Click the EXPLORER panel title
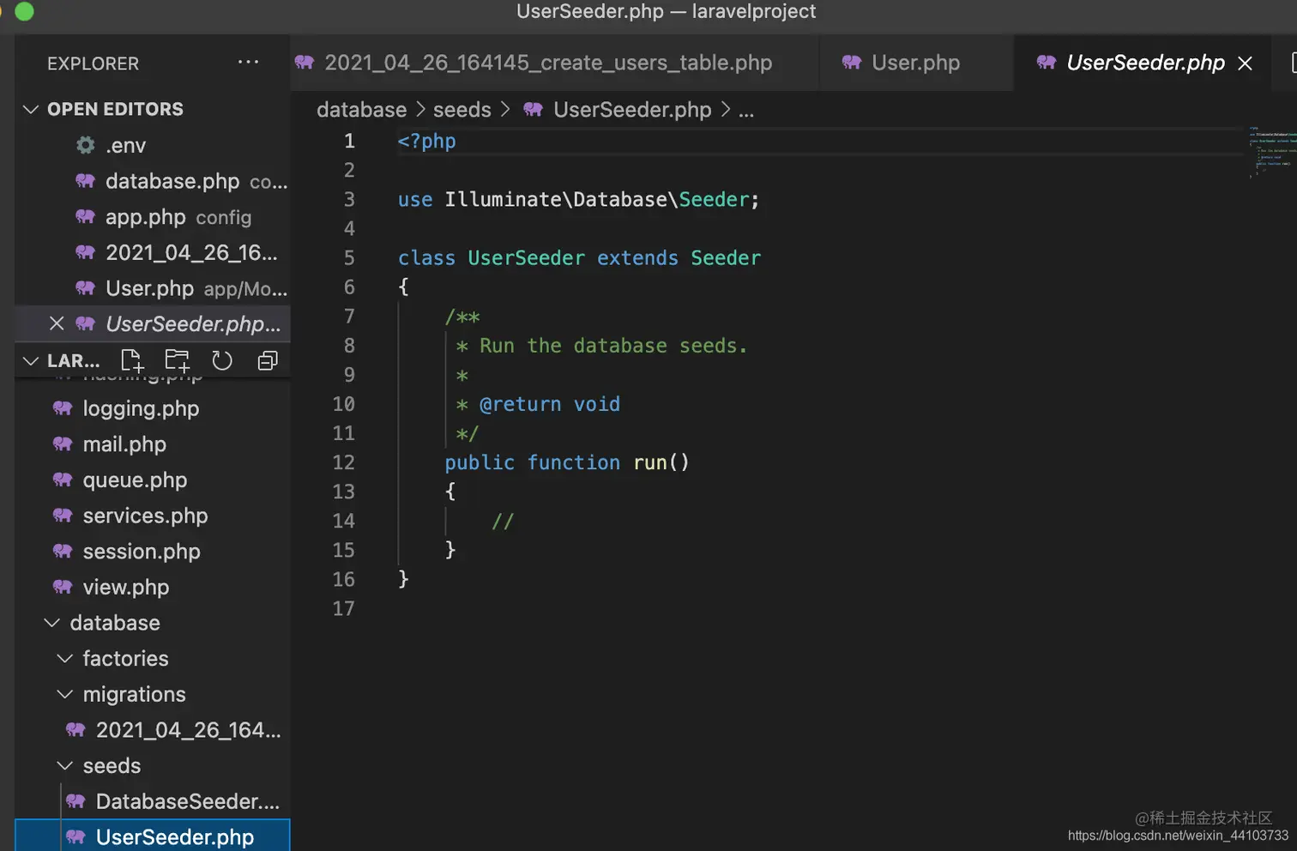Viewport: 1297px width, 851px height. [93, 63]
